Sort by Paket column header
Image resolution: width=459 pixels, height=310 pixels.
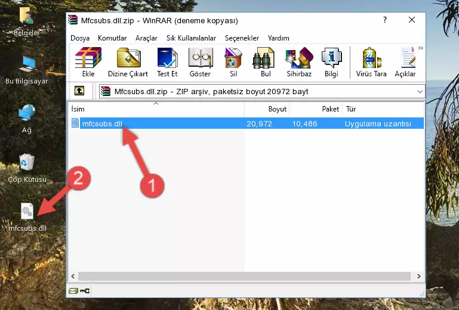click(316, 108)
